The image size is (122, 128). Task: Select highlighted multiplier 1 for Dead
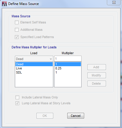pyautogui.click(x=68, y=64)
